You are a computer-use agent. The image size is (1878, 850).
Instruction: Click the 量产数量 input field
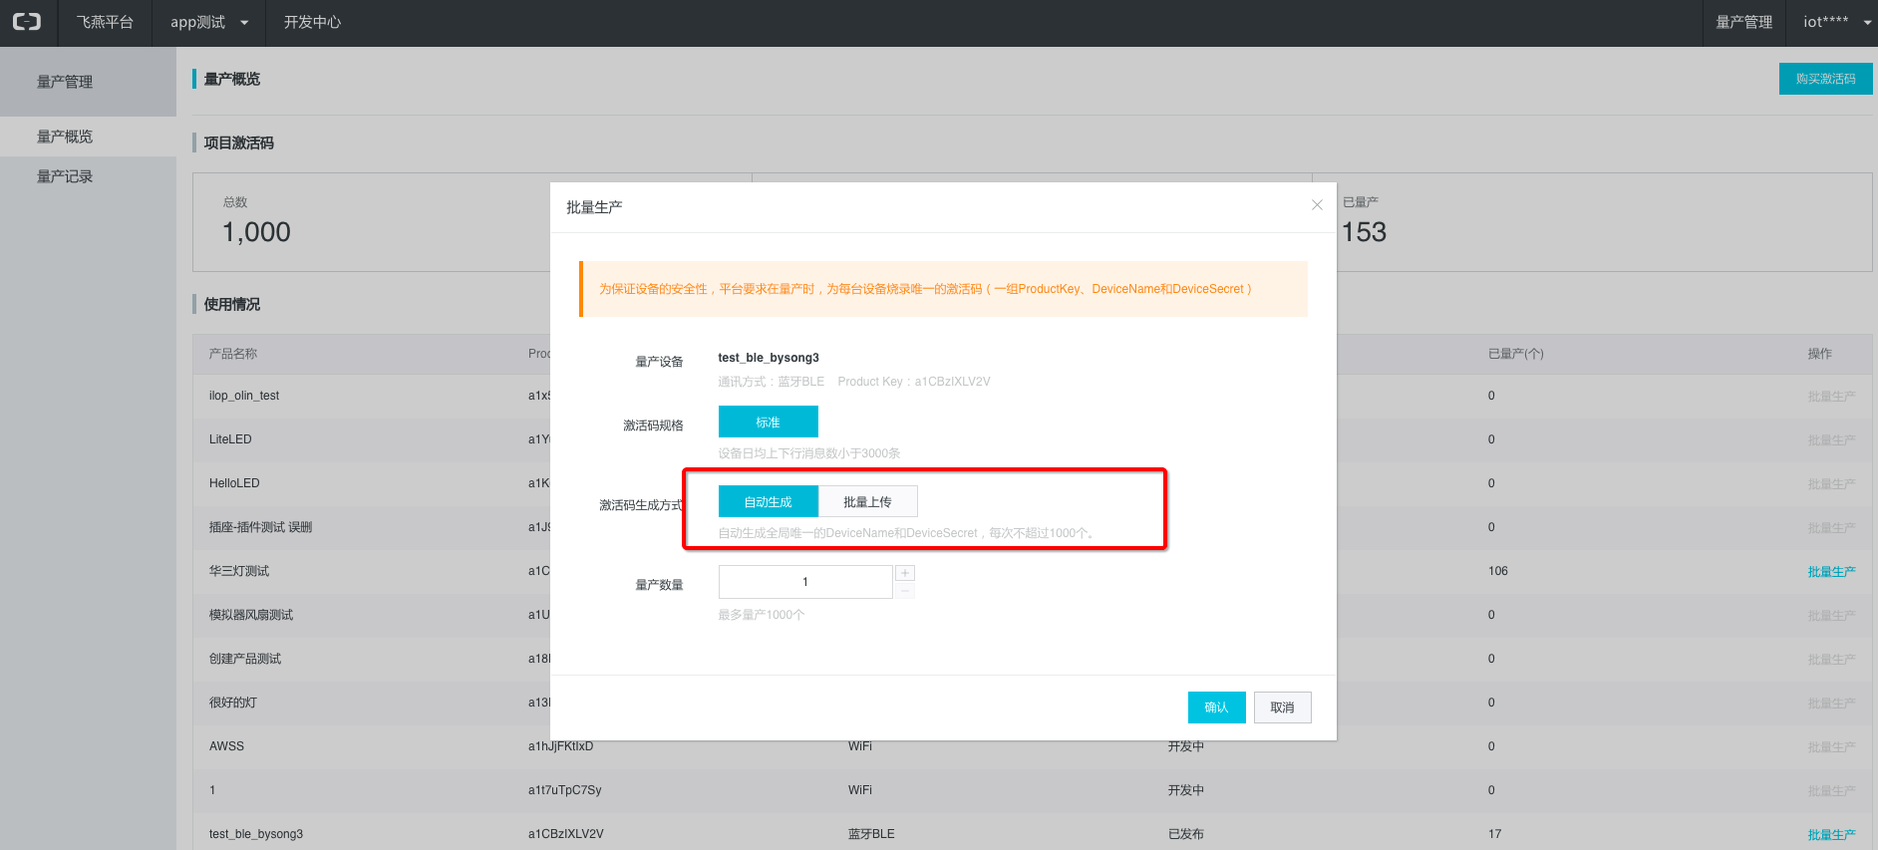pyautogui.click(x=804, y=582)
